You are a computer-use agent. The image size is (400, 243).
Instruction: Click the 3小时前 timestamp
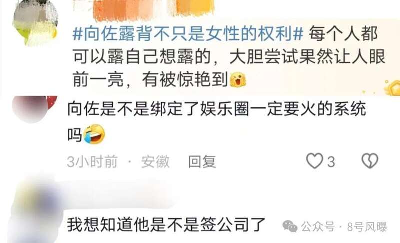click(92, 161)
